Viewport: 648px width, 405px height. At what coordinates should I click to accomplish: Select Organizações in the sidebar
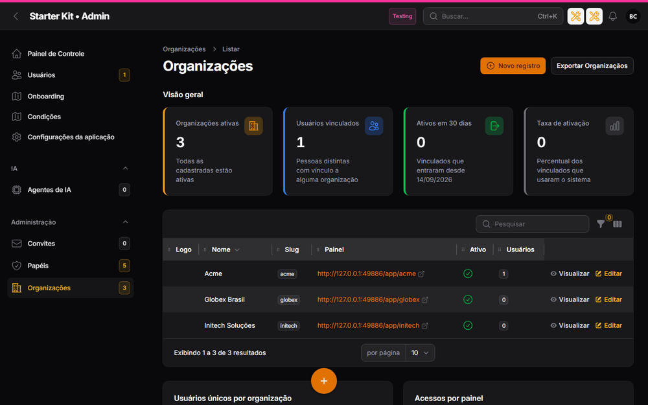pos(71,288)
